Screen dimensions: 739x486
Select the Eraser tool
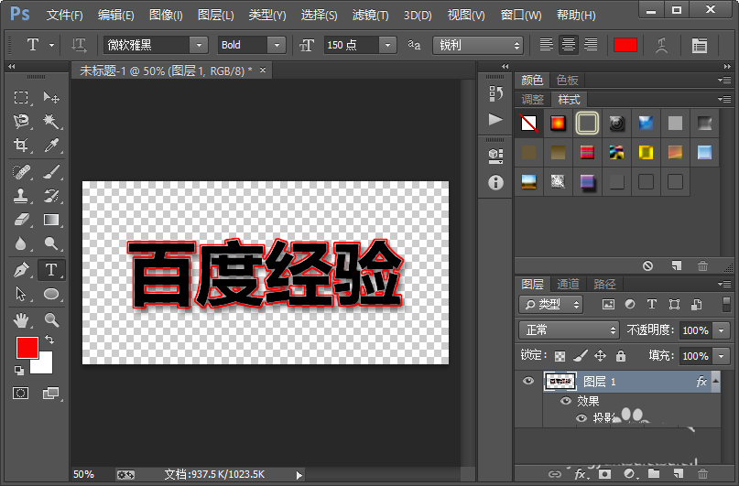[21, 220]
